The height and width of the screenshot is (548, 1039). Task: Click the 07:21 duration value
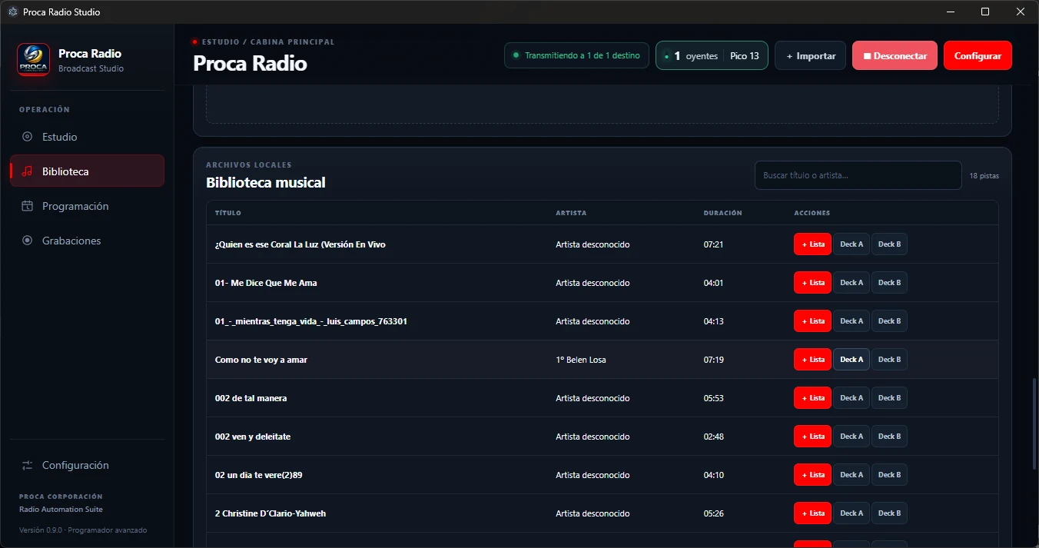(713, 244)
